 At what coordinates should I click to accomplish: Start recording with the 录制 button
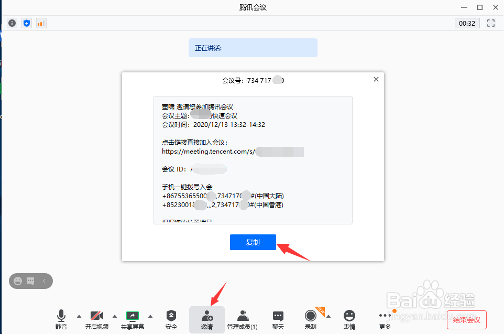(x=311, y=319)
